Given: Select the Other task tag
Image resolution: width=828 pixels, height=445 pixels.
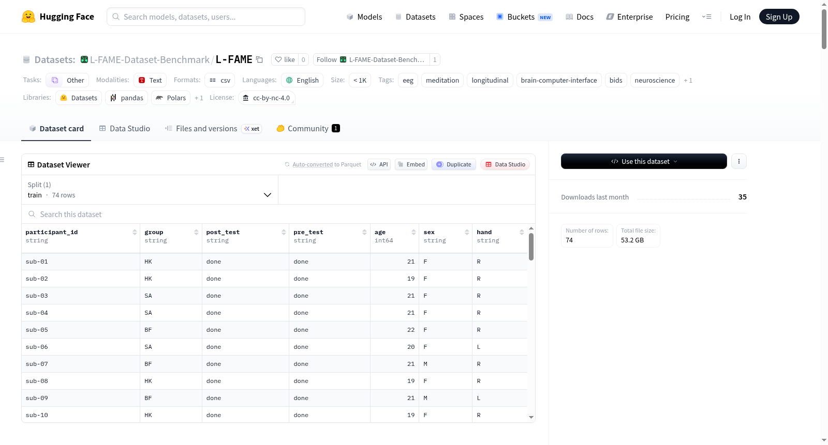Looking at the screenshot, I should point(67,80).
